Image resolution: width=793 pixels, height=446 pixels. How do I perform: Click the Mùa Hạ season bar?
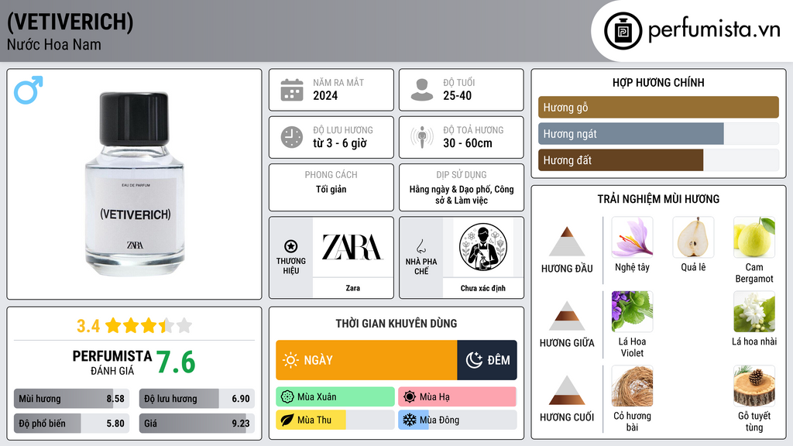(x=457, y=397)
